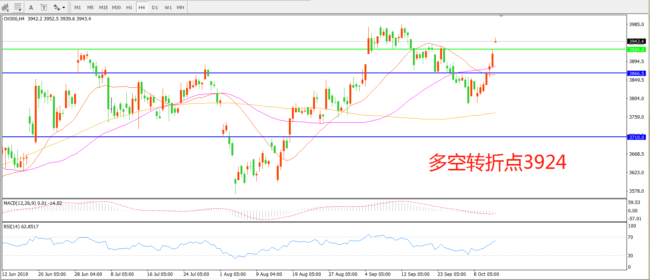This screenshot has height=280, width=650.
Task: Open the arrows tool dropdown menu
Action: pos(64,7)
